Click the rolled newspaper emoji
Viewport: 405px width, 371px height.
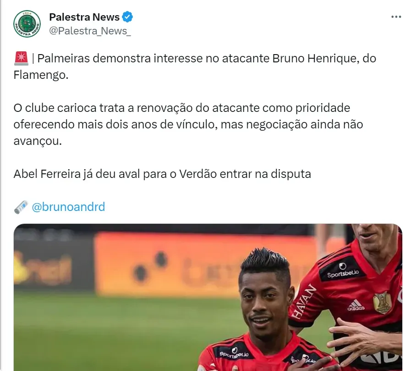[x=21, y=207]
